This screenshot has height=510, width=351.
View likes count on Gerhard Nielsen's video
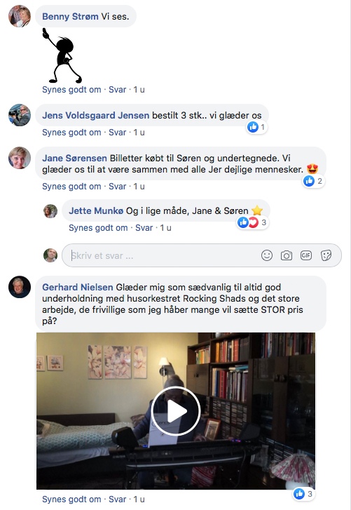coord(303,494)
